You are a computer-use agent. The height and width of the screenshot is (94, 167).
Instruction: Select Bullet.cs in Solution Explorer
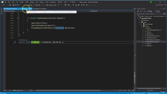[149, 28]
